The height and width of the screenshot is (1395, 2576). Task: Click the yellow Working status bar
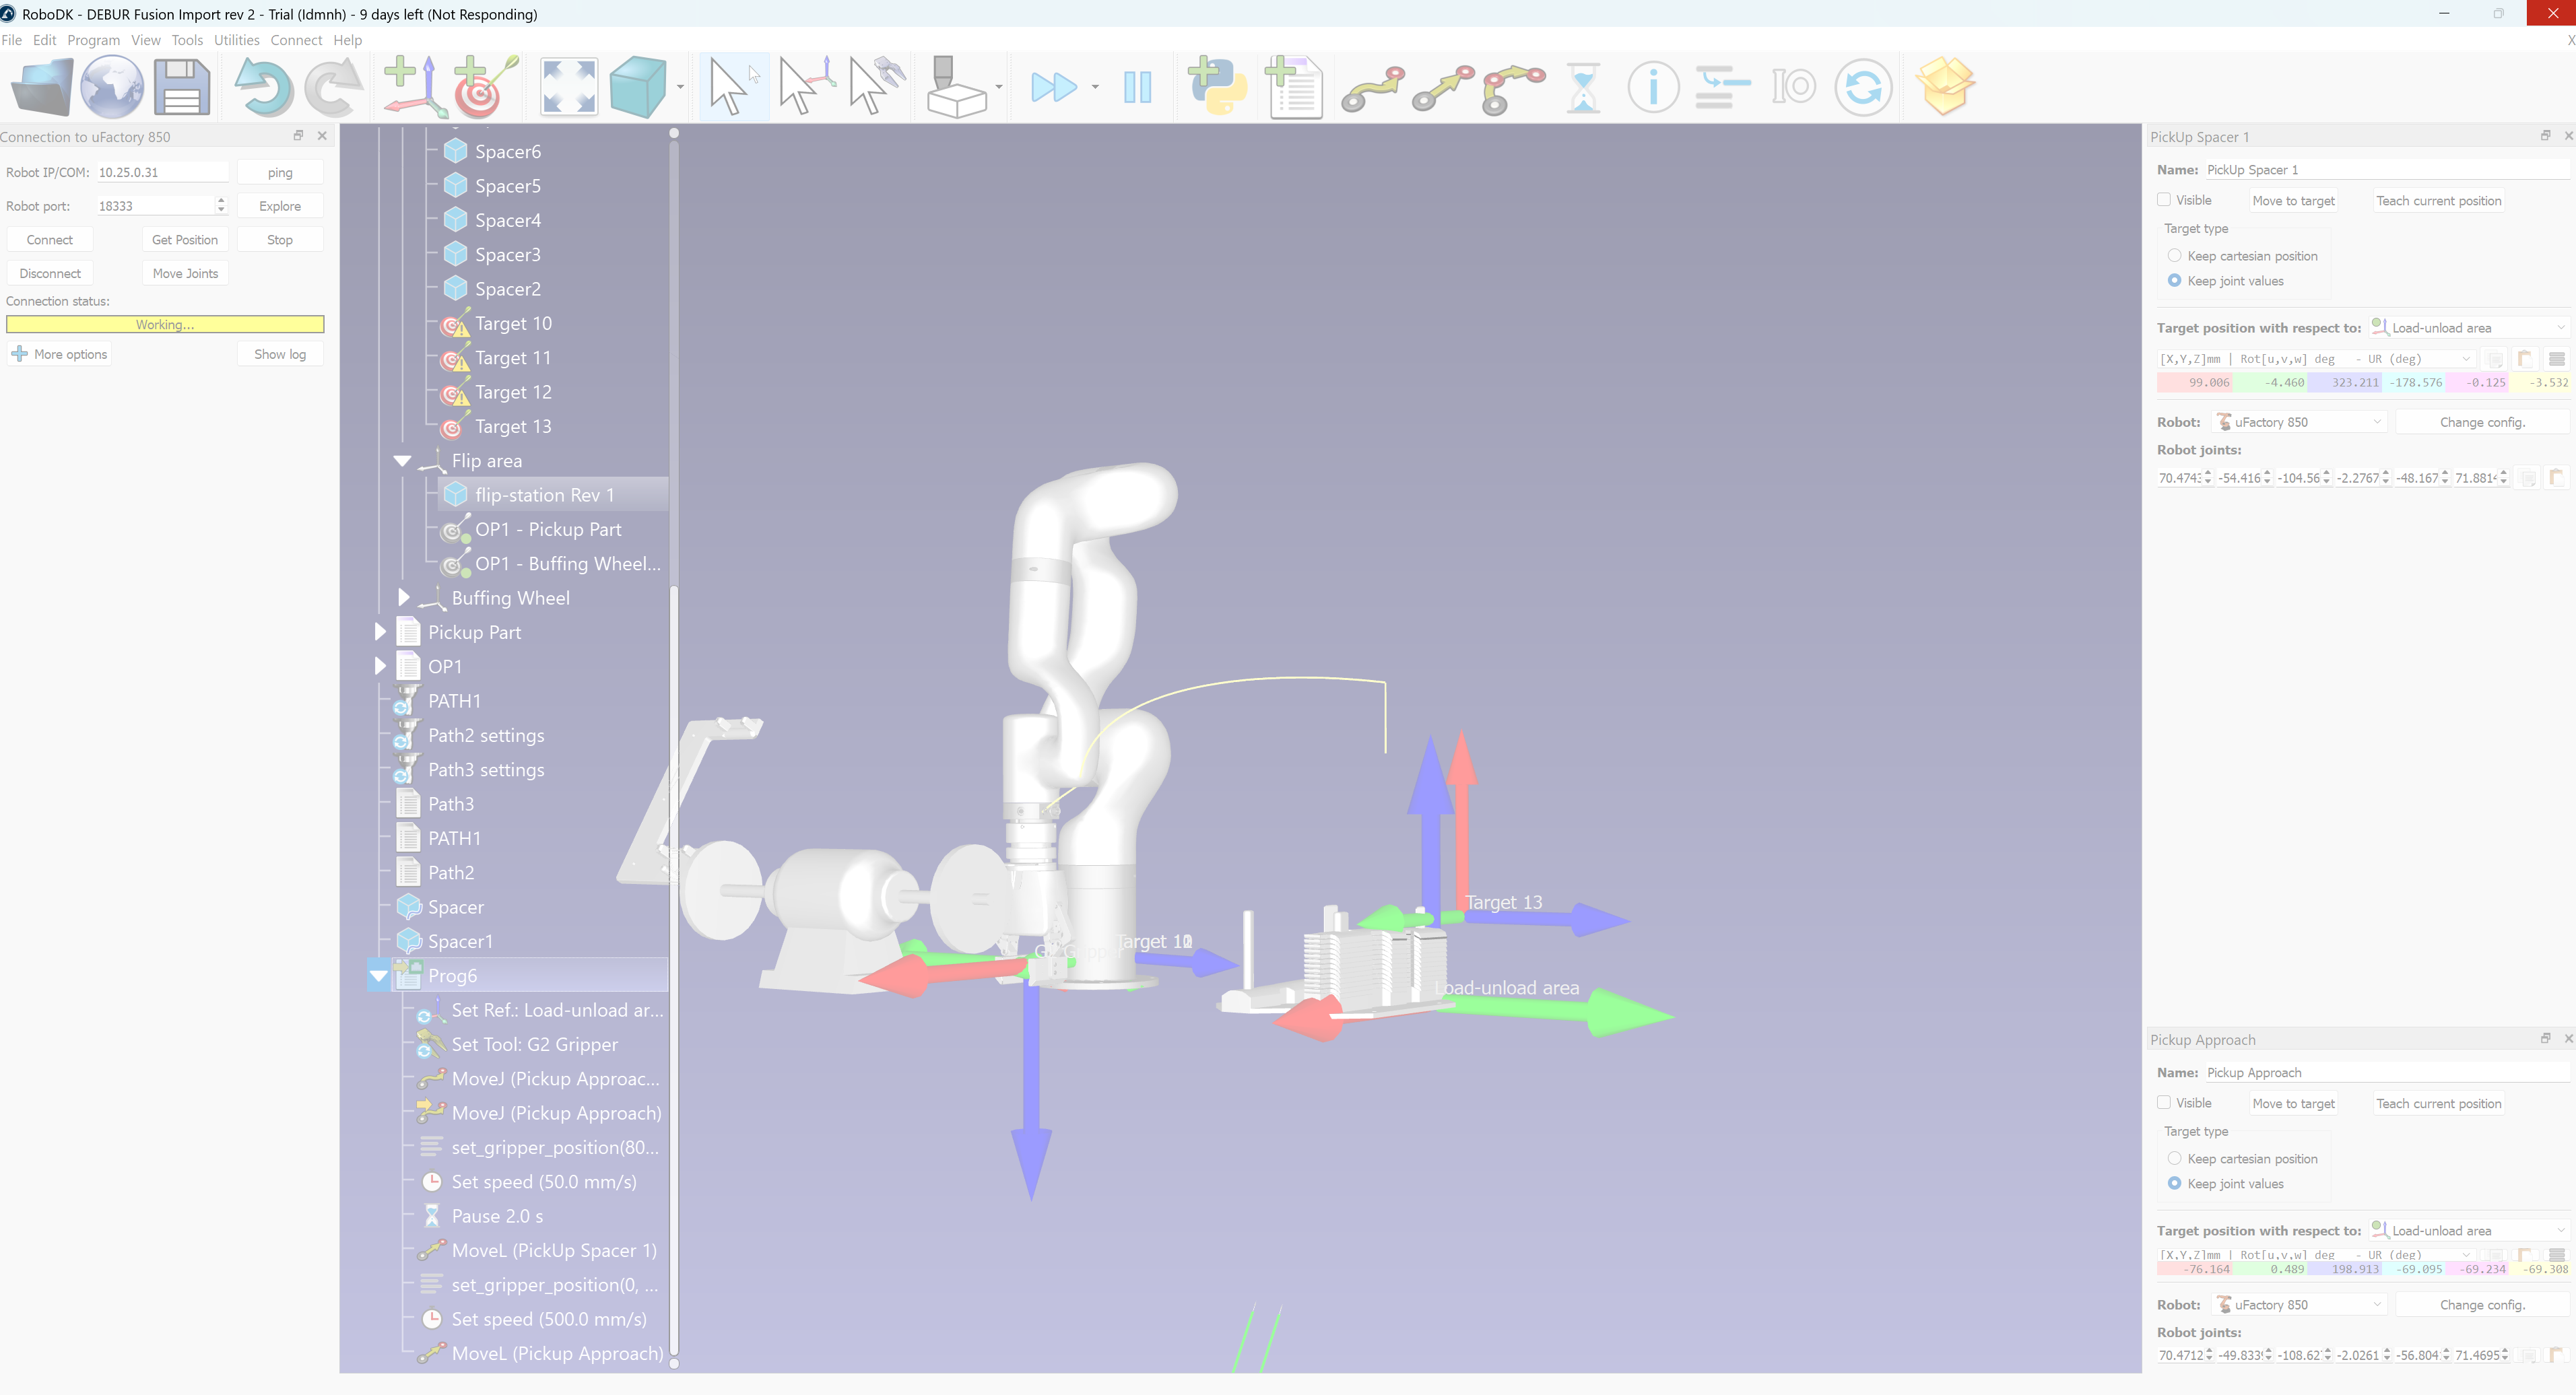[165, 324]
